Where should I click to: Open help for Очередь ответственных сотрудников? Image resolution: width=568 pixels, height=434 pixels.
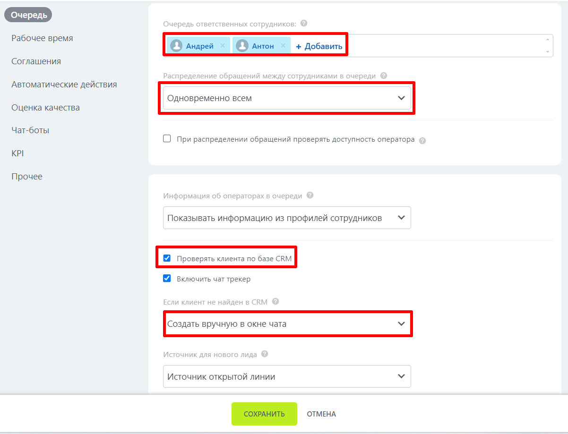coord(304,23)
